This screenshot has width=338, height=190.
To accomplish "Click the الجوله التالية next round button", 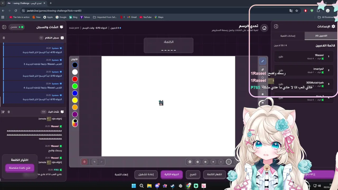I will pyautogui.click(x=172, y=174).
